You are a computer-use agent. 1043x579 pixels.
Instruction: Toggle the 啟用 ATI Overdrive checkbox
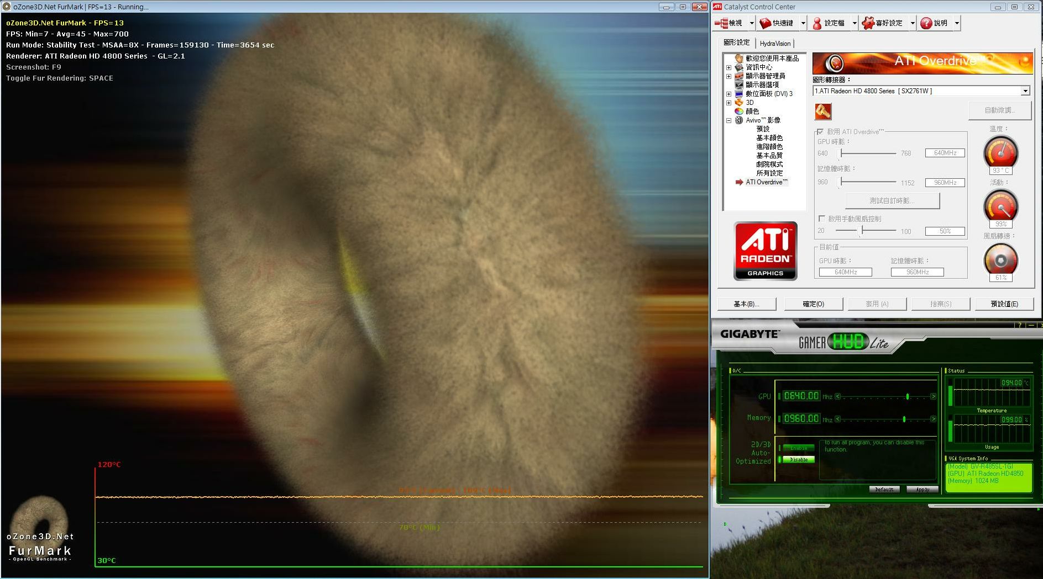820,131
